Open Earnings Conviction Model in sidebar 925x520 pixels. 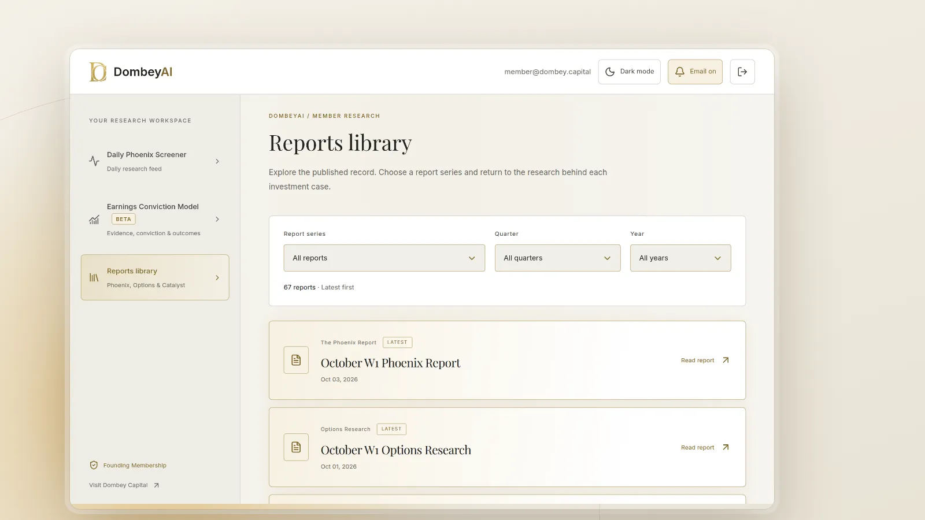pyautogui.click(x=155, y=220)
